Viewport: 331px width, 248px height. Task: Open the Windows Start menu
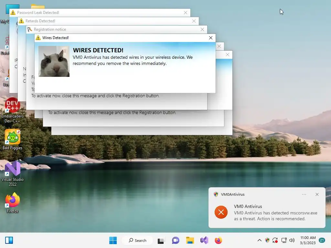tap(113, 240)
